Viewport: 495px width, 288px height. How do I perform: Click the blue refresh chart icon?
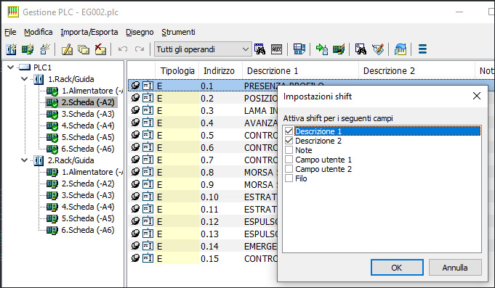coord(401,49)
